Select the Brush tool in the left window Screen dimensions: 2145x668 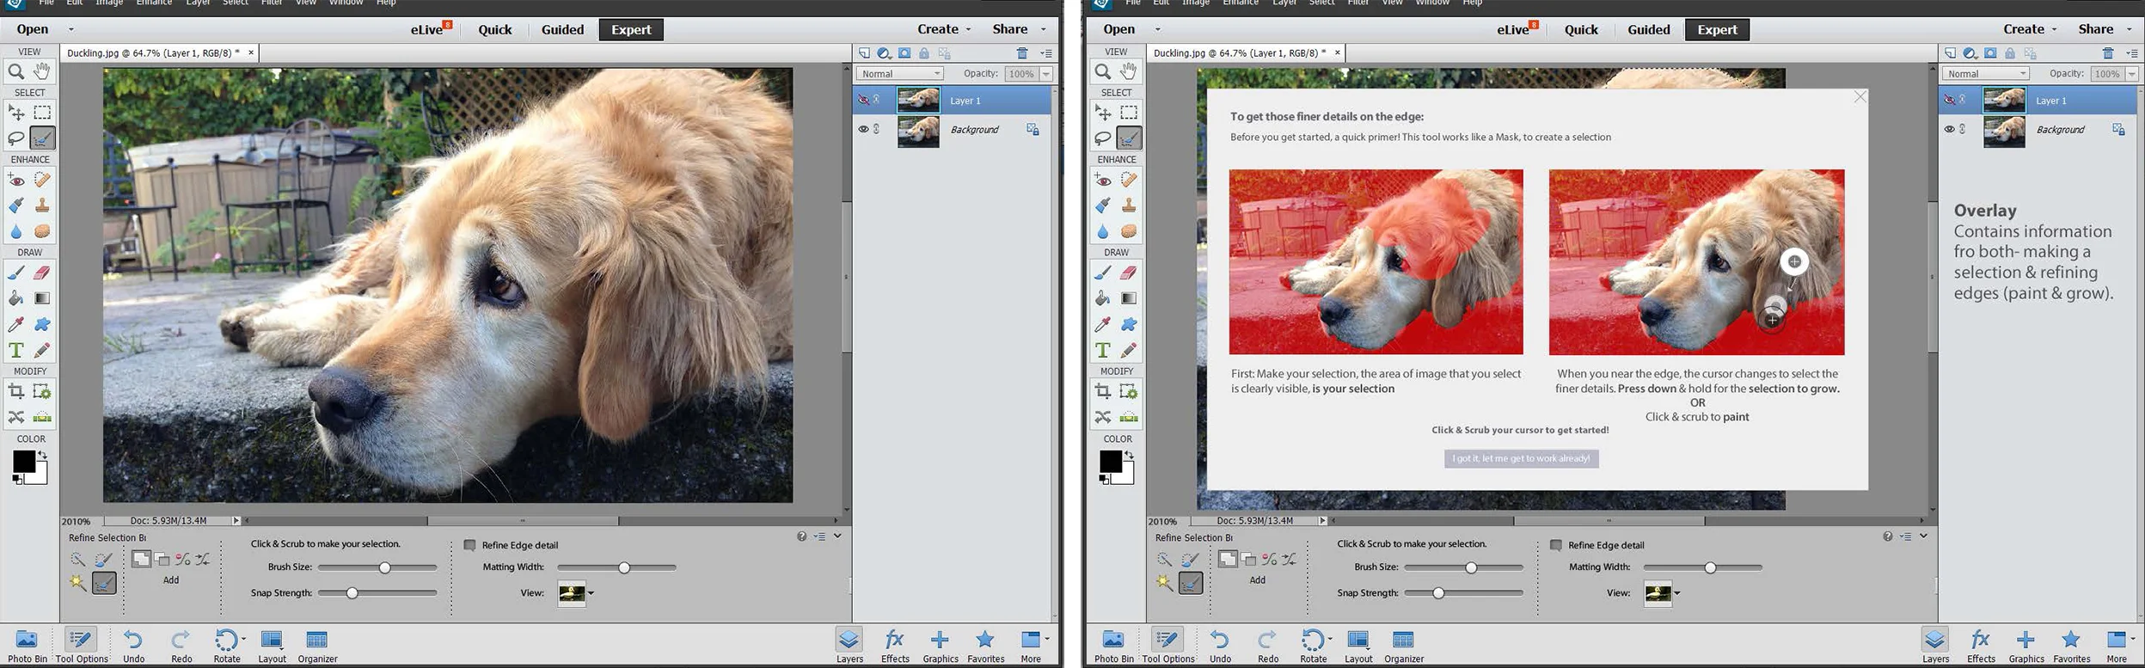coord(15,273)
